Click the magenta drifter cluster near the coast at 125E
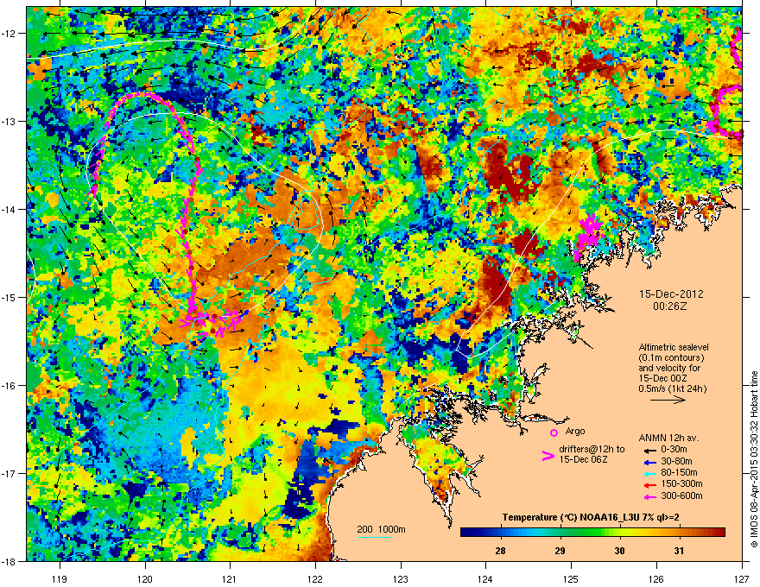760x587 pixels. point(588,234)
